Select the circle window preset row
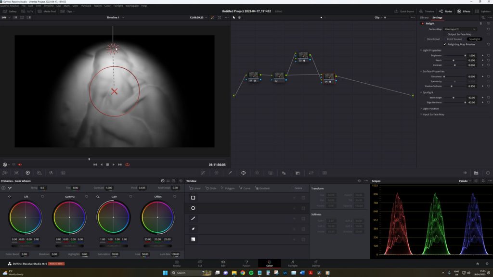Image resolution: width=493 pixels, height=277 pixels. [x=247, y=208]
